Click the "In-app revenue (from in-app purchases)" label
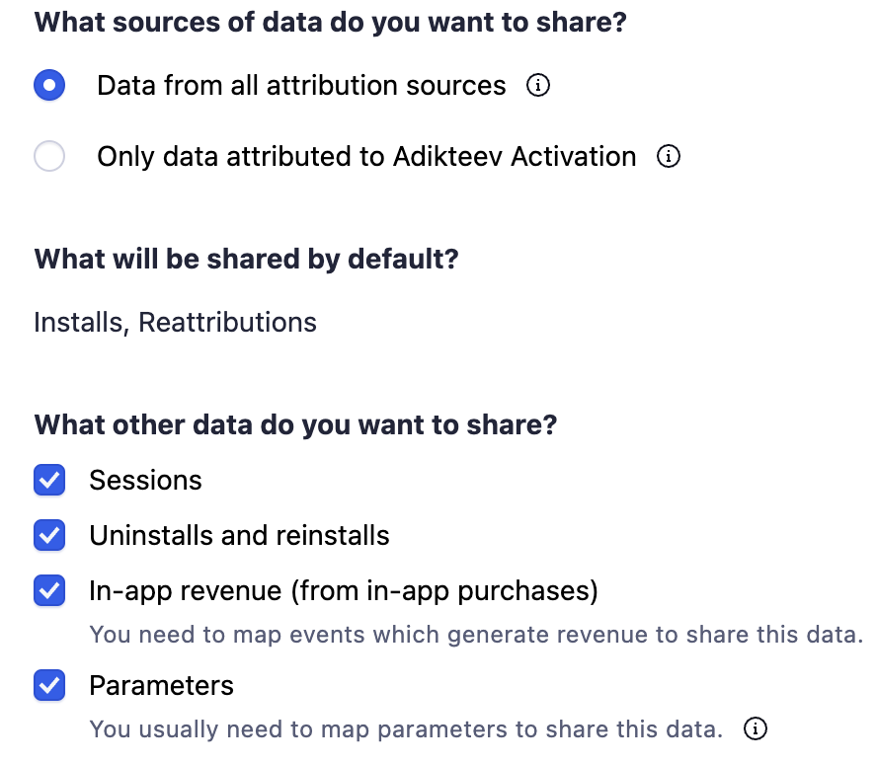This screenshot has height=764, width=877. click(344, 591)
